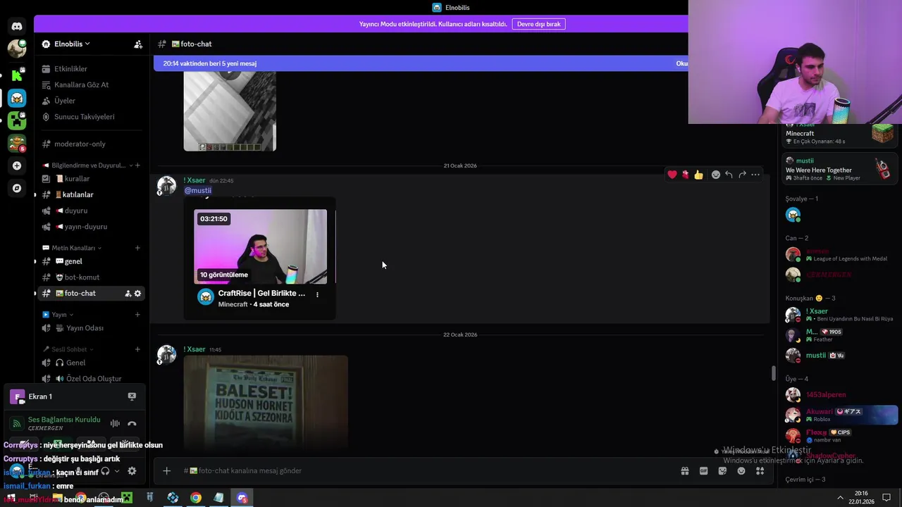The image size is (902, 507).
Task: Reply to Xsaer's message with arrow icon
Action: coord(729,175)
